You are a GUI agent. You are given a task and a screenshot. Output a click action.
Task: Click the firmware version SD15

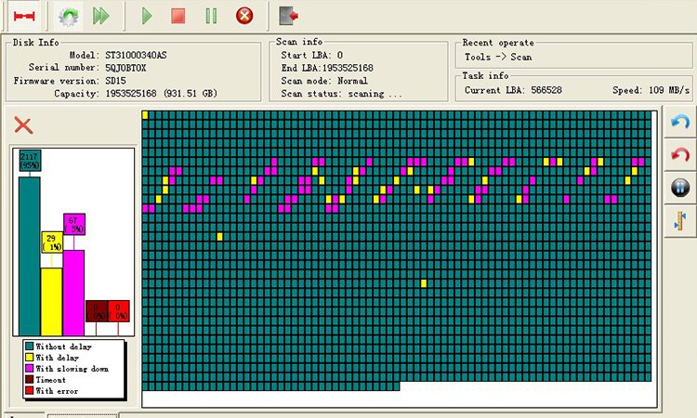pyautogui.click(x=115, y=81)
